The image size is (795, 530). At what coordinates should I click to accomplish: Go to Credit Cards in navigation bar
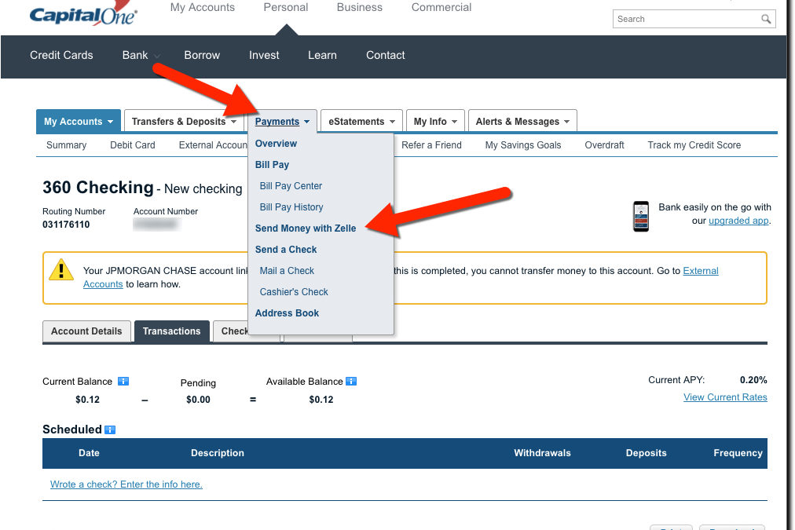tap(61, 55)
